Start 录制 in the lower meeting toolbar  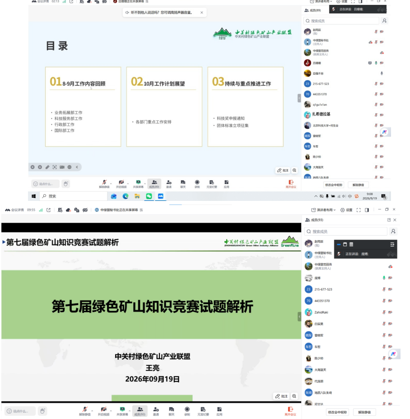pyautogui.click(x=187, y=411)
